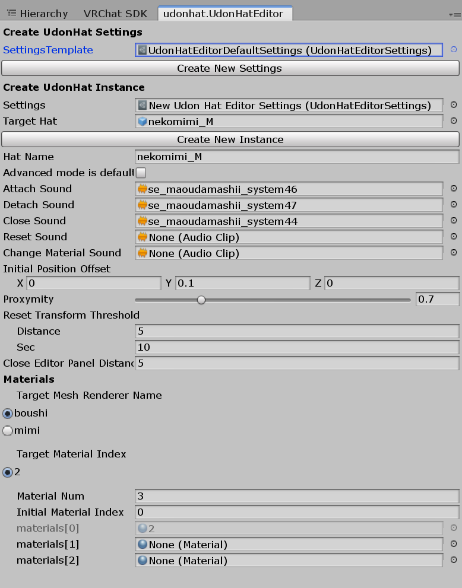Click the Initial Position Offset Y field
The image size is (462, 588).
click(243, 283)
